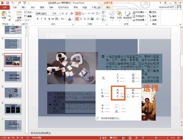
Task: Switch to Reading view
Action: pos(137,138)
